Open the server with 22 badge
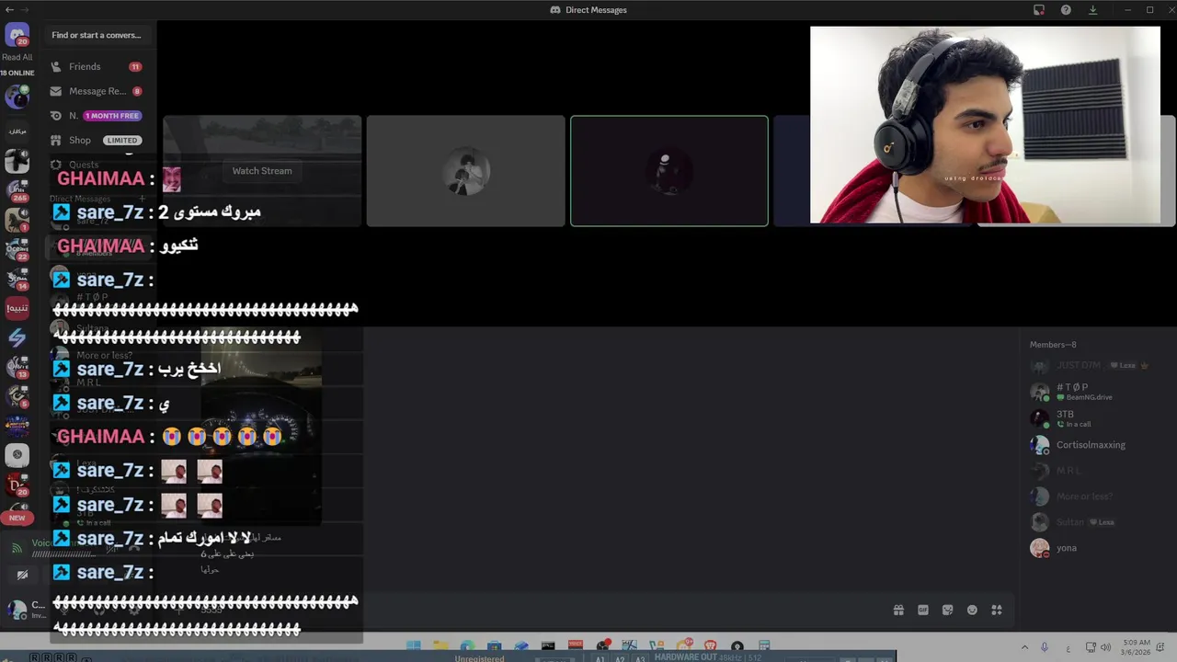The height and width of the screenshot is (662, 1177). click(17, 249)
